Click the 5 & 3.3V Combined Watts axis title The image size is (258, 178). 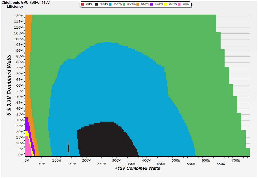coord(9,85)
